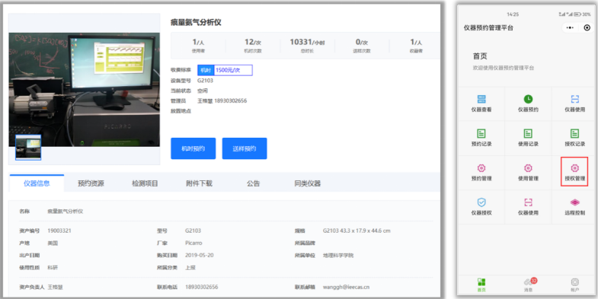Click the 首页 heading in mobile app
The width and height of the screenshot is (598, 299).
[480, 56]
